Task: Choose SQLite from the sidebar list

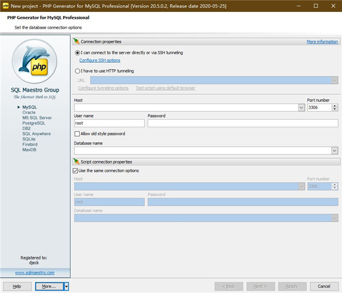Action: coord(30,139)
